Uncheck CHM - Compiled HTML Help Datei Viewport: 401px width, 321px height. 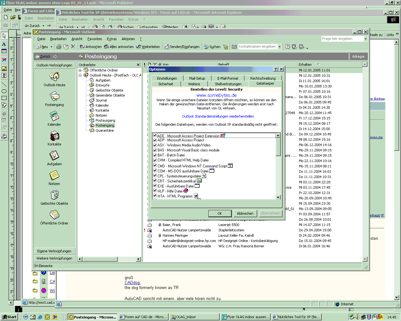click(x=155, y=160)
